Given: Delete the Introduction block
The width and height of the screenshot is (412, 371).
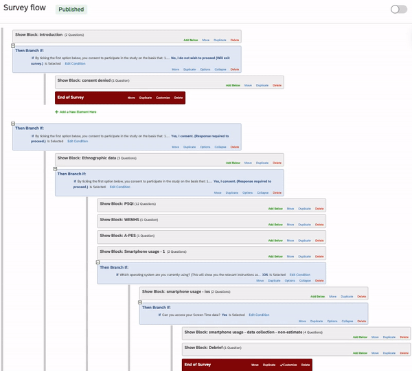Looking at the screenshot, I should (x=236, y=41).
